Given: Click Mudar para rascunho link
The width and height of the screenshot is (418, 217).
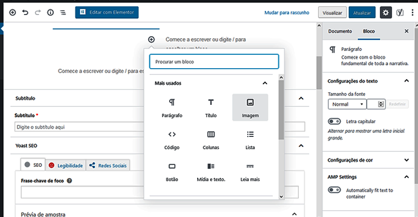Looking at the screenshot, I should pos(287,12).
